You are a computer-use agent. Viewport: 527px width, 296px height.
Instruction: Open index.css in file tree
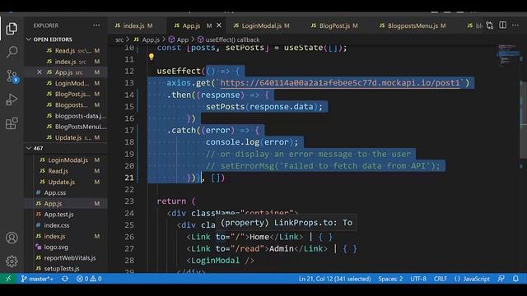pyautogui.click(x=66, y=225)
